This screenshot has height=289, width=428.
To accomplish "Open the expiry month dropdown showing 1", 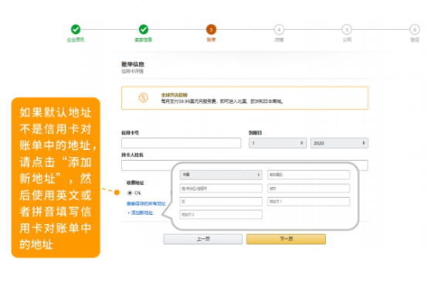I will pyautogui.click(x=277, y=143).
